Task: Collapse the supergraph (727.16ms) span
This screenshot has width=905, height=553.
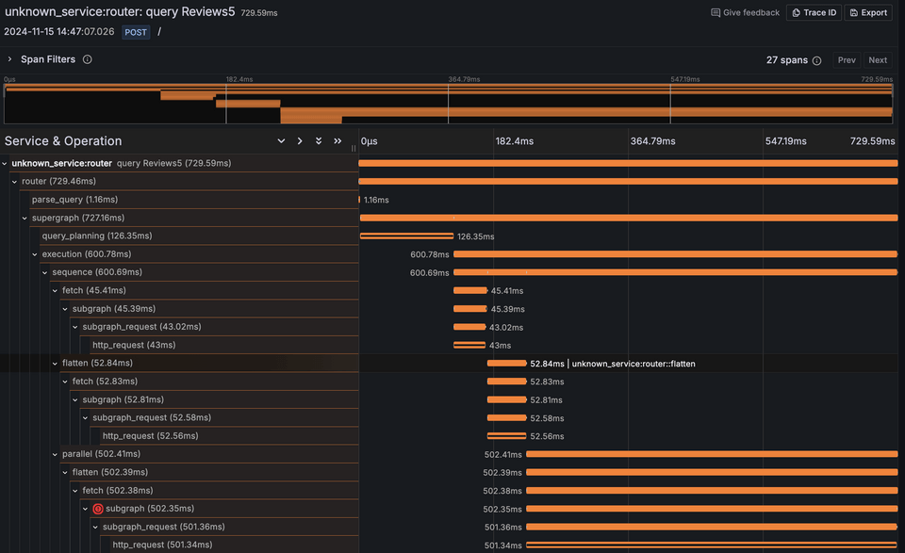Action: [25, 218]
